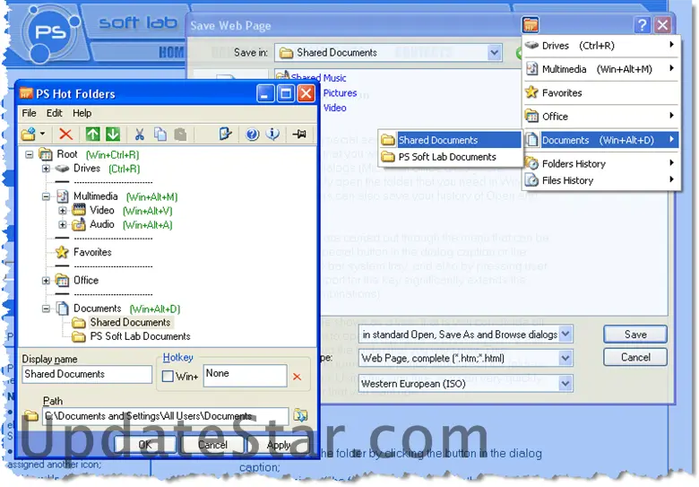This screenshot has height=487, width=699.
Task: Click the PS Soft Lab logo
Action: 50,31
